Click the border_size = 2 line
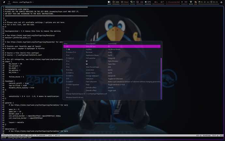 coord(16,114)
